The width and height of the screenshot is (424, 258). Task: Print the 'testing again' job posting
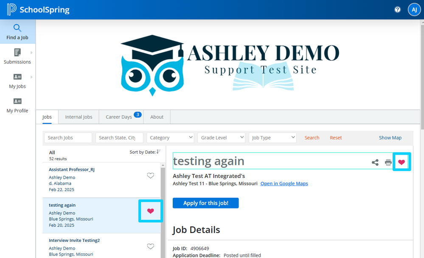point(388,162)
